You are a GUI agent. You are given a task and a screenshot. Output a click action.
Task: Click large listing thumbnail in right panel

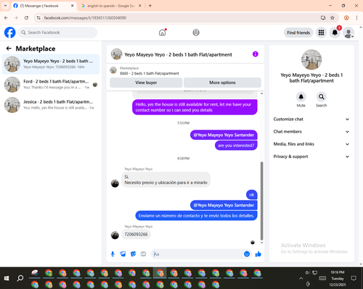[311, 59]
